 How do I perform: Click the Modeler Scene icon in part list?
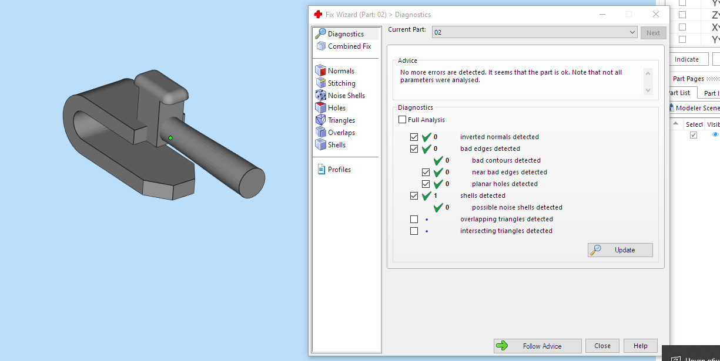point(672,108)
